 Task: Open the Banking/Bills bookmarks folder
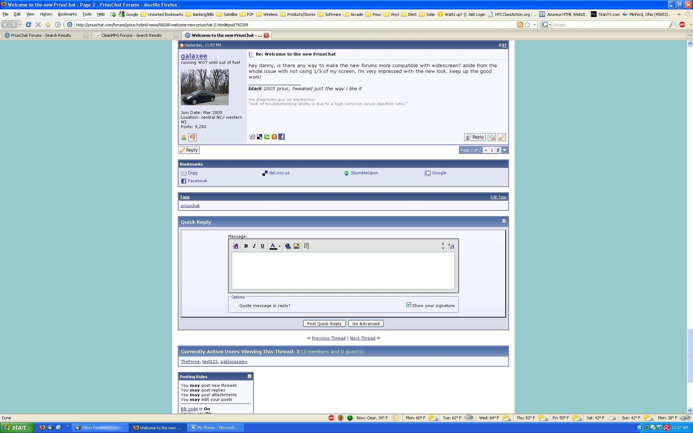point(200,14)
